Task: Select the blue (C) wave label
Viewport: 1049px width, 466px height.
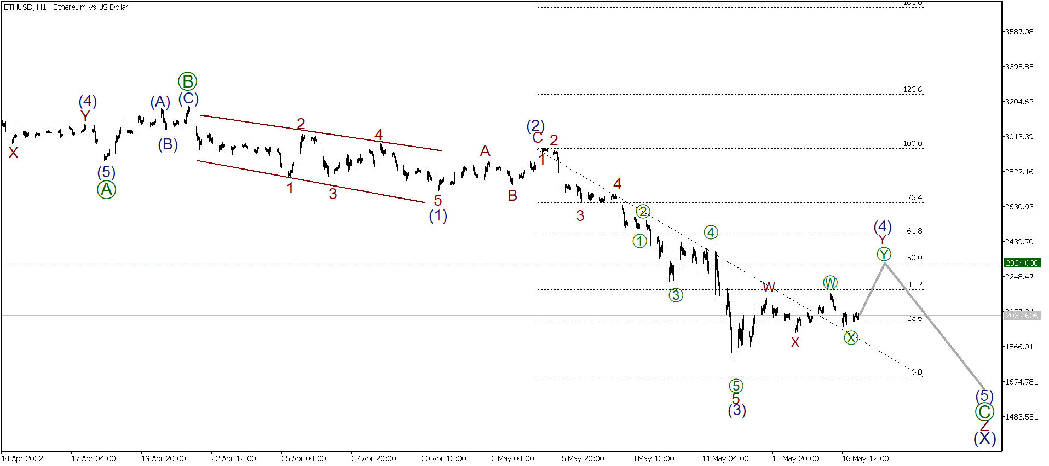Action: tap(188, 98)
